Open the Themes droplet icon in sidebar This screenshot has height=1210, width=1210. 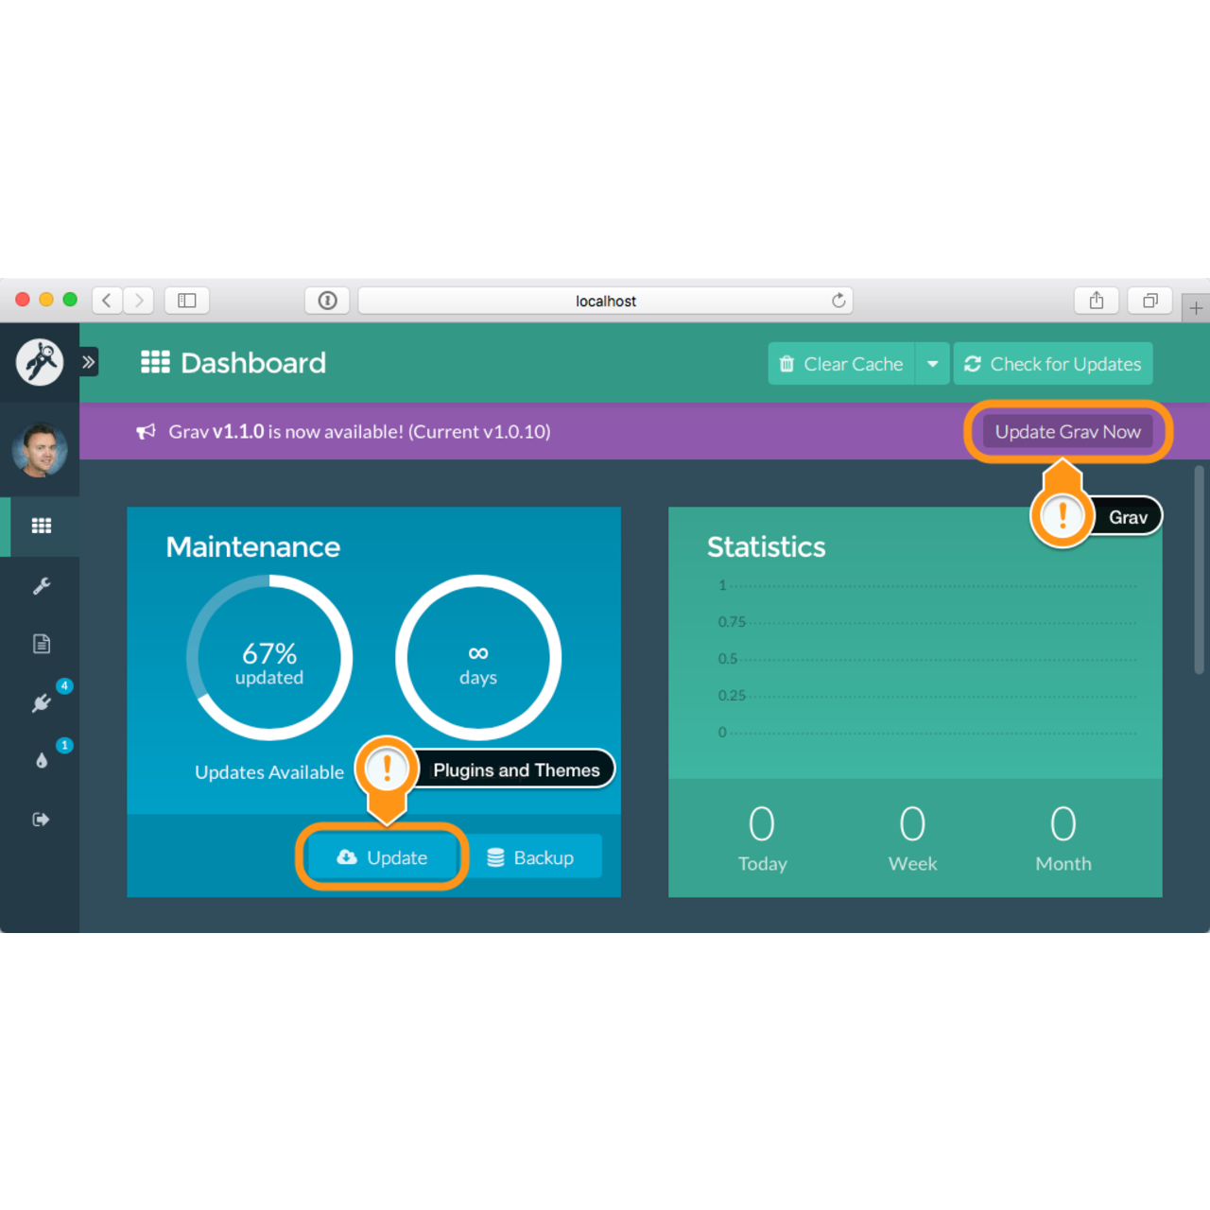pos(42,761)
